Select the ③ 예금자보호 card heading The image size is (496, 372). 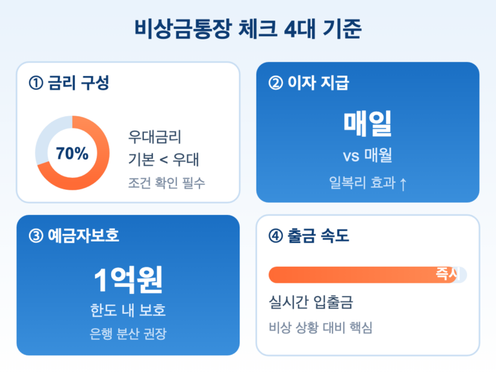pos(74,236)
